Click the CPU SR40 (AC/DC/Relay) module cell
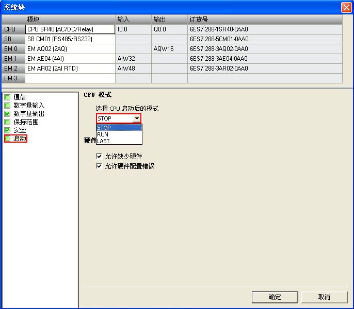This screenshot has height=309, width=354. 70,29
